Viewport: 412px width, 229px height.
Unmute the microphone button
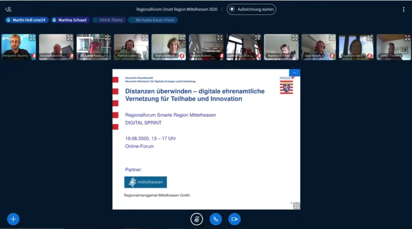197,219
